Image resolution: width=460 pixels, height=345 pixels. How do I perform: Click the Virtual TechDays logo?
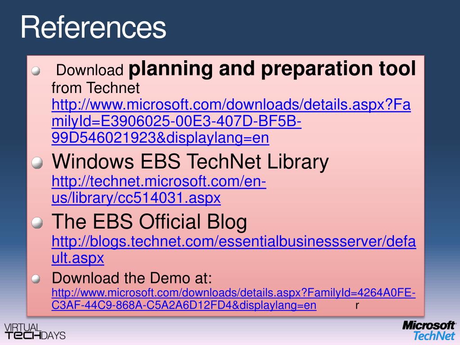point(35,332)
